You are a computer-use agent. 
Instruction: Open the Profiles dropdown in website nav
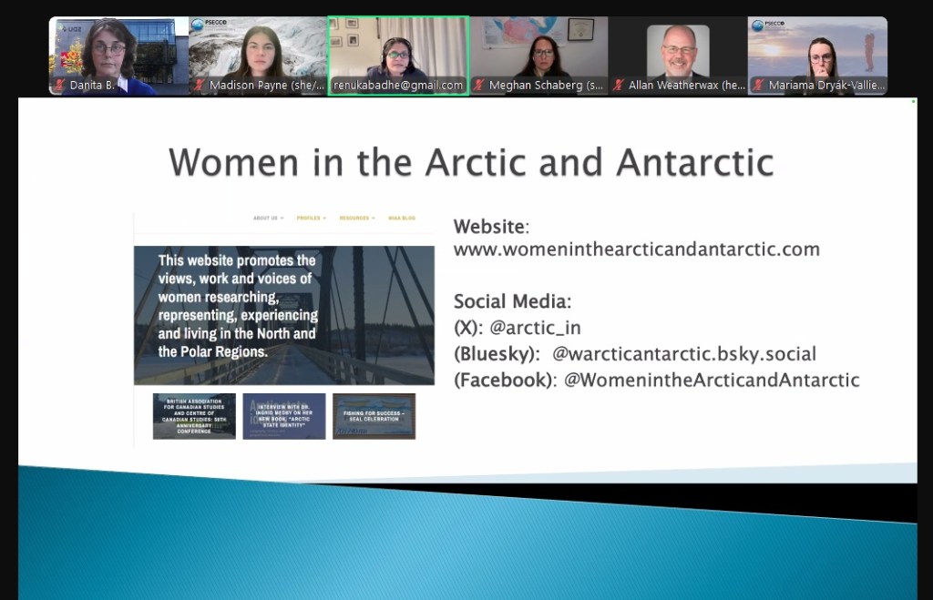(311, 219)
